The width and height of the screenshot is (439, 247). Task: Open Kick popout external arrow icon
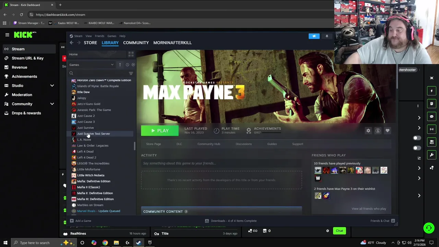coord(419,158)
